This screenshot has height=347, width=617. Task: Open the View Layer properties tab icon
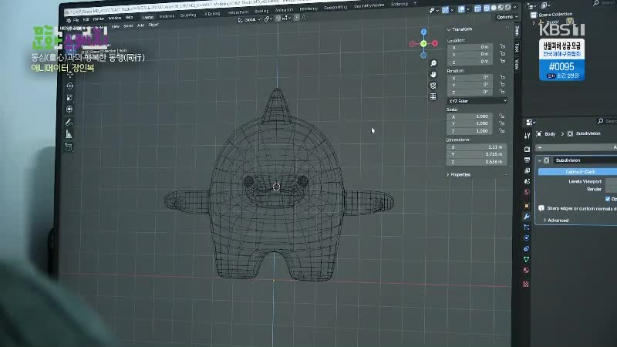(527, 170)
